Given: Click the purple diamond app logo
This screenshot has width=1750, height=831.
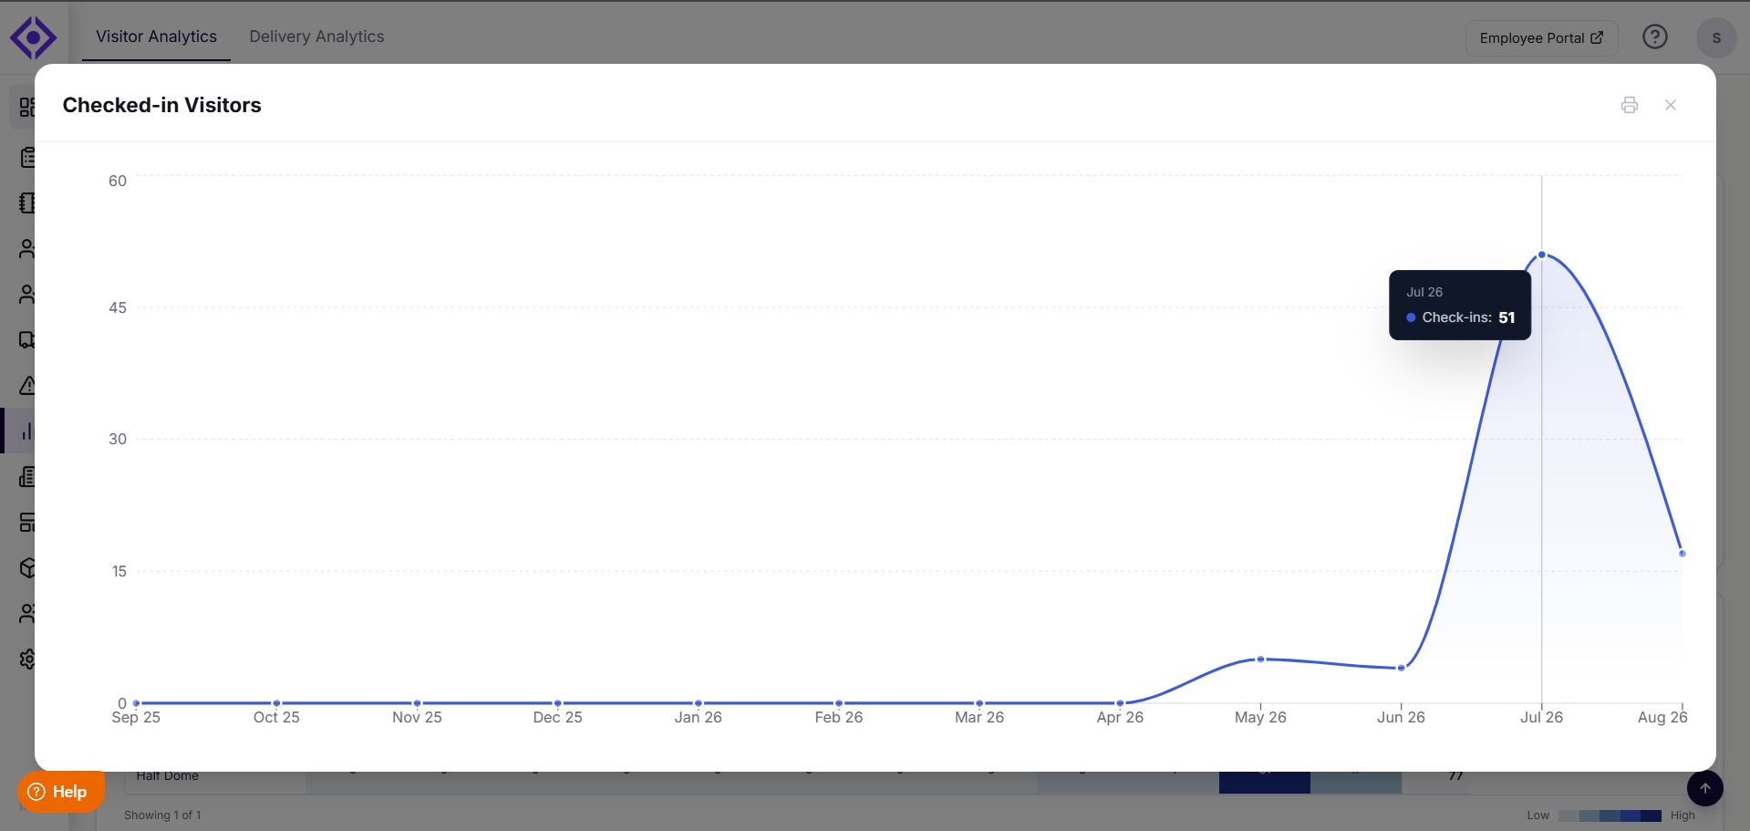Looking at the screenshot, I should click(34, 37).
